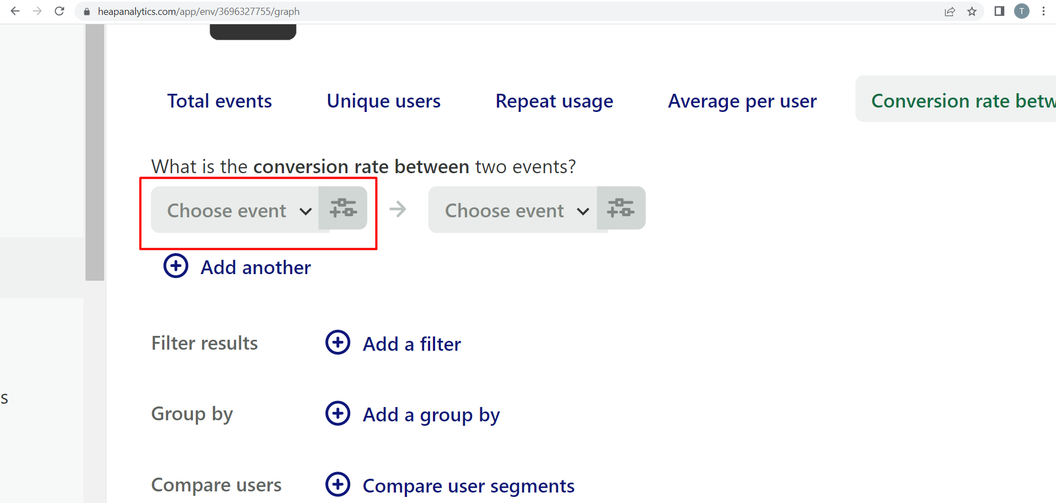Open the first Choose event dropdown

coord(235,210)
